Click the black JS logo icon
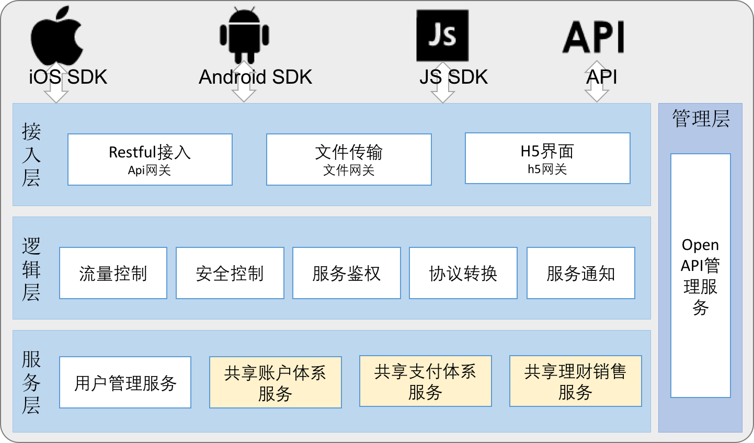This screenshot has height=443, width=754. pos(442,36)
